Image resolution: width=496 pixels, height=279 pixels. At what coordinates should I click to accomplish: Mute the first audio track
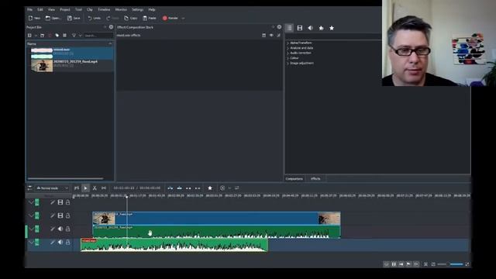(60, 229)
